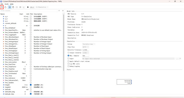The width and height of the screenshot is (184, 98).
Task: Click the Ports block diagram
Action: click(124, 82)
